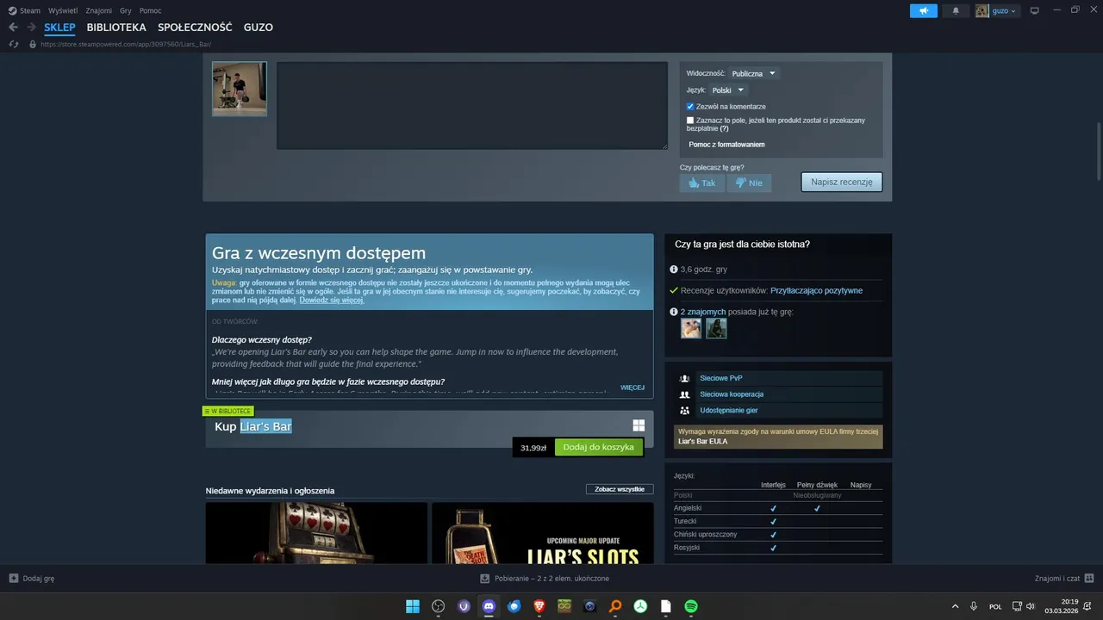Click the Udostępnianie gier icon
The width and height of the screenshot is (1103, 620).
[x=684, y=411]
